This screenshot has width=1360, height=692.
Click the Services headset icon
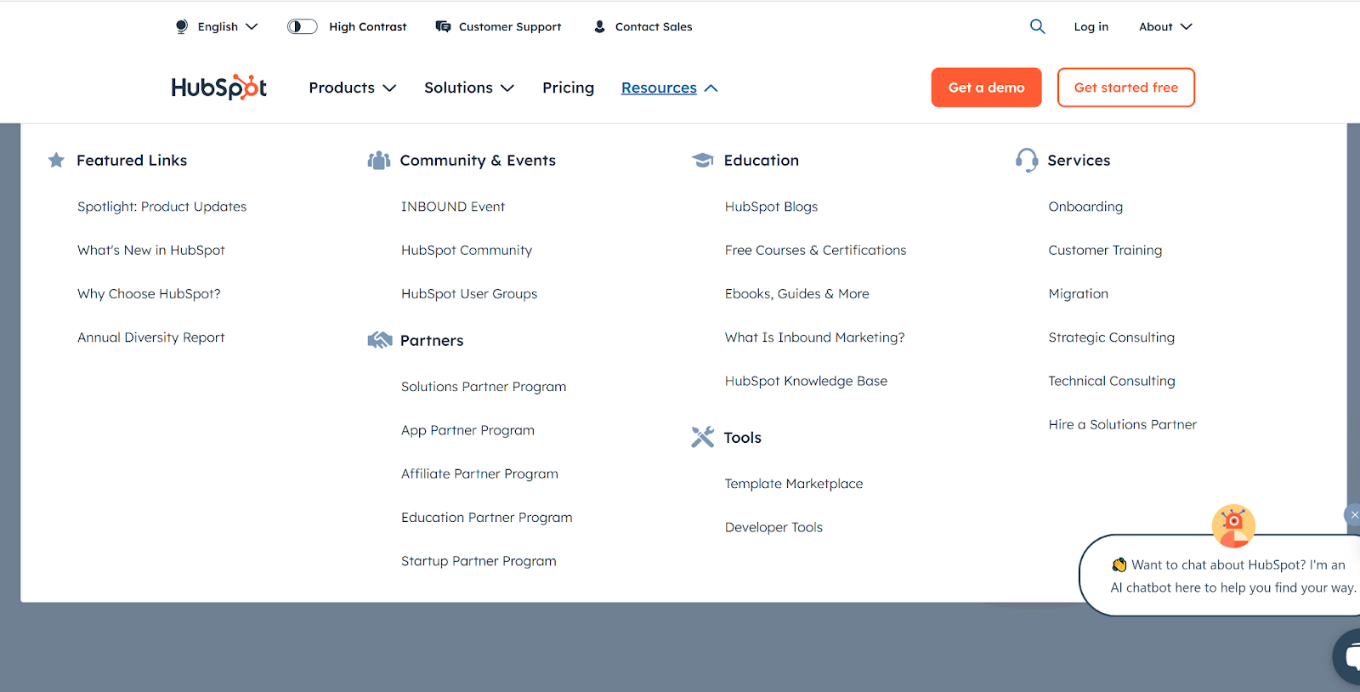tap(1027, 160)
